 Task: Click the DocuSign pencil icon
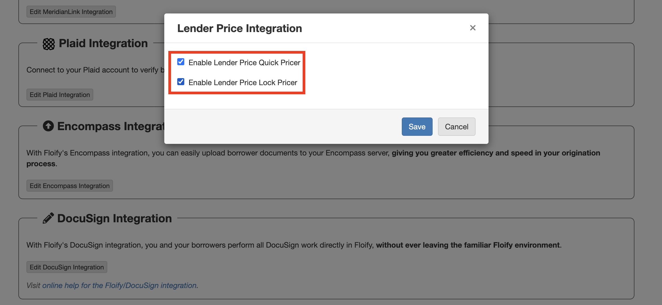coord(48,218)
